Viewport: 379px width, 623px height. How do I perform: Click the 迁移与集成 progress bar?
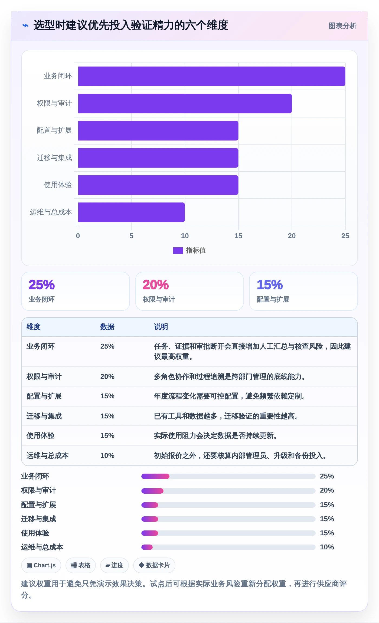point(228,519)
